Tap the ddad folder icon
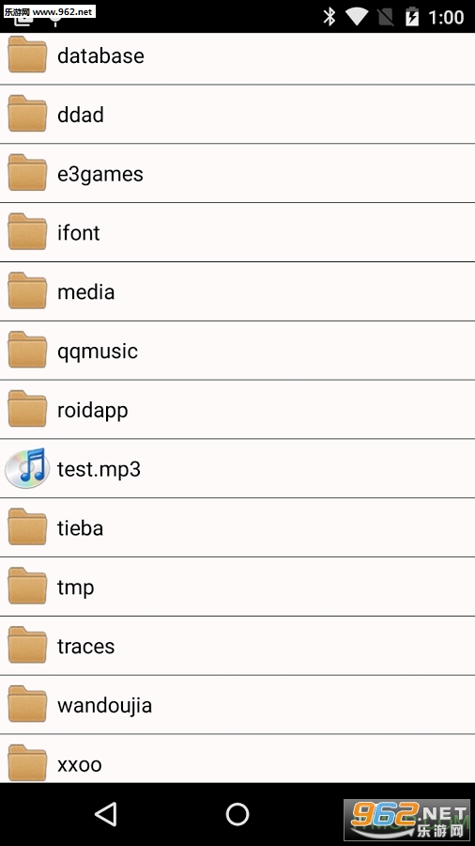 point(27,114)
